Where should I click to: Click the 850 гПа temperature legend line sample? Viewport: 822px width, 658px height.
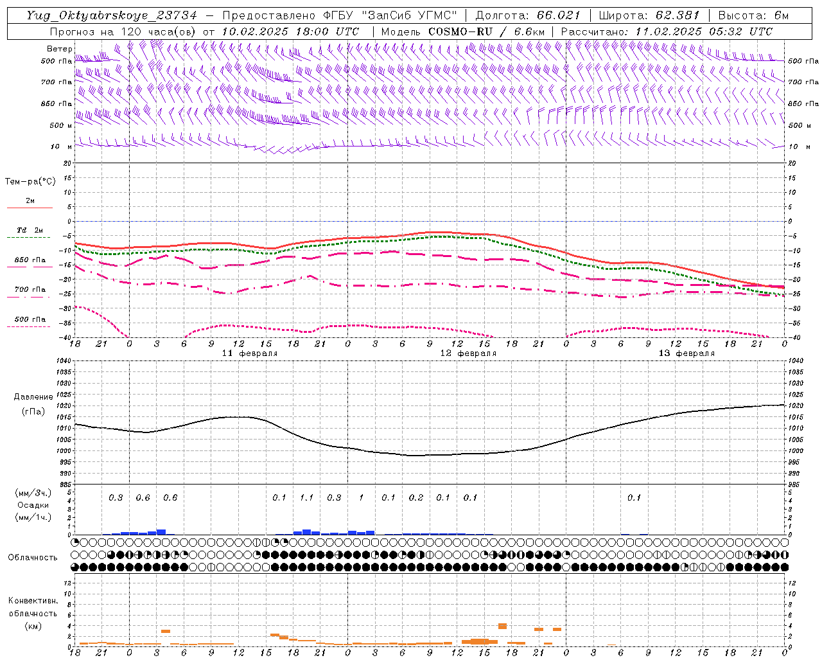(x=30, y=267)
